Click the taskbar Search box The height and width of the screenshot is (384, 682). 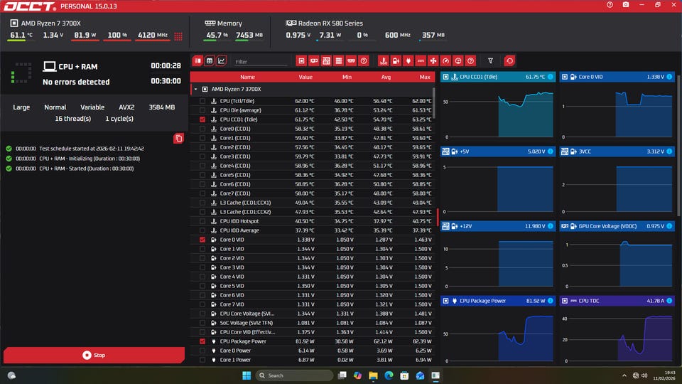pos(294,375)
